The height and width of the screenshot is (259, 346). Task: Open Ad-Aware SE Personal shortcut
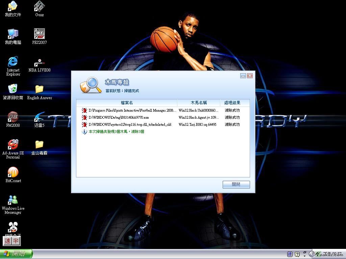coord(13,149)
